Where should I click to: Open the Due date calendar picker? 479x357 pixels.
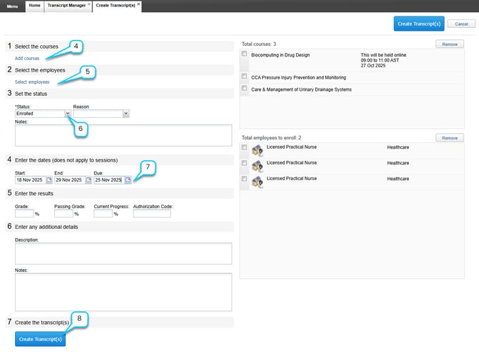tap(128, 180)
